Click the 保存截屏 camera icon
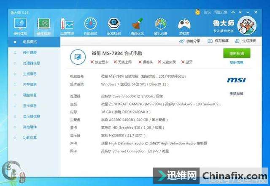270x186 pixels. [x=210, y=41]
